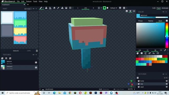Select the Copy Paste selection tool
169x95 pixels.
(x=70, y=8)
